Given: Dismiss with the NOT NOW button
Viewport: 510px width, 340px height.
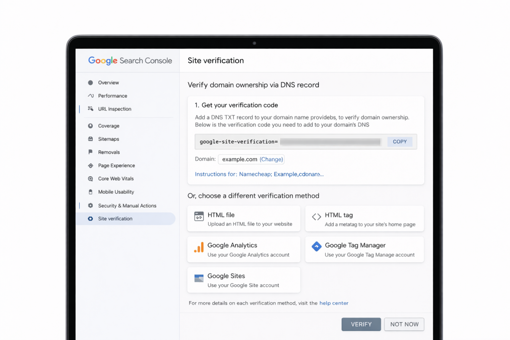Looking at the screenshot, I should 404,325.
